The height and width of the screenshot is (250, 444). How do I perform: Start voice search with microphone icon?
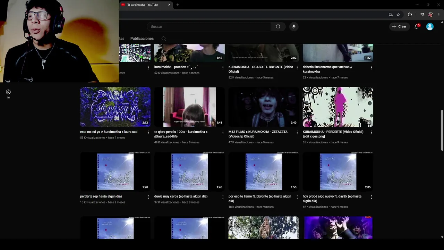tap(294, 26)
